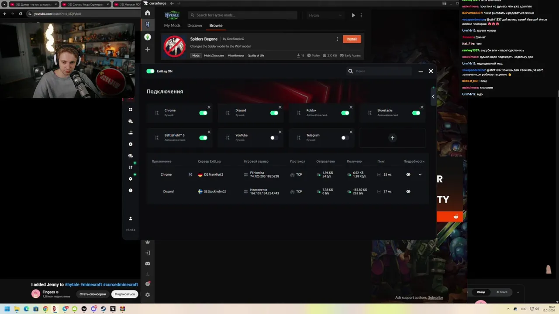
Task: Open Windows Start button
Action: (7, 309)
